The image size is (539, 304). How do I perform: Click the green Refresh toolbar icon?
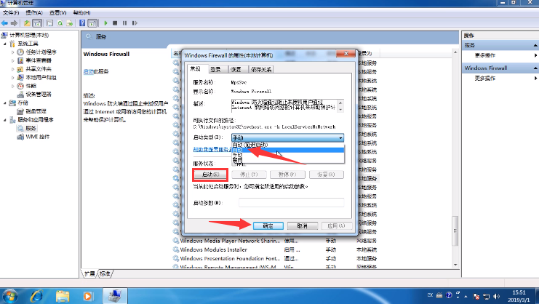[x=60, y=23]
